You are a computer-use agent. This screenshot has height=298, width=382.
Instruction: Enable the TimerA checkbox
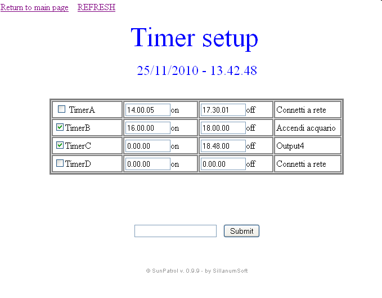pyautogui.click(x=62, y=109)
